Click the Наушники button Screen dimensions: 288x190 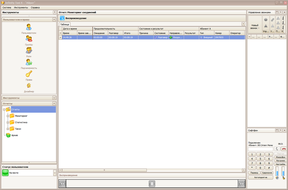click(280, 161)
